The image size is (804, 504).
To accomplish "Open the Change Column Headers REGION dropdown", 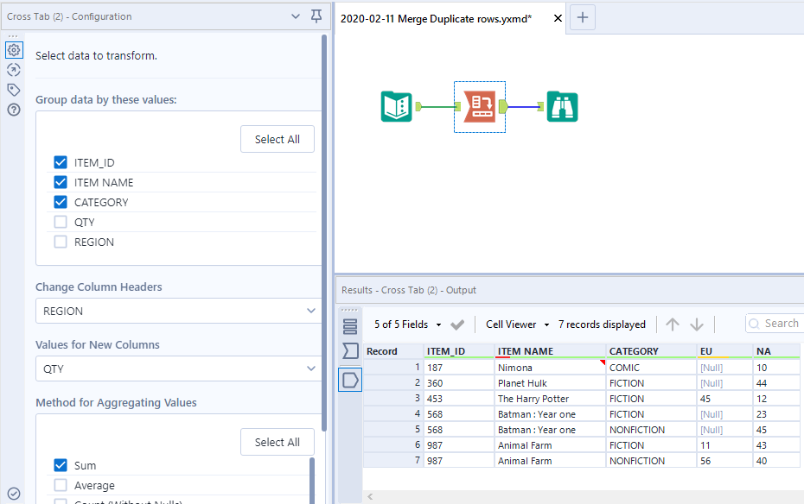I will pos(178,311).
